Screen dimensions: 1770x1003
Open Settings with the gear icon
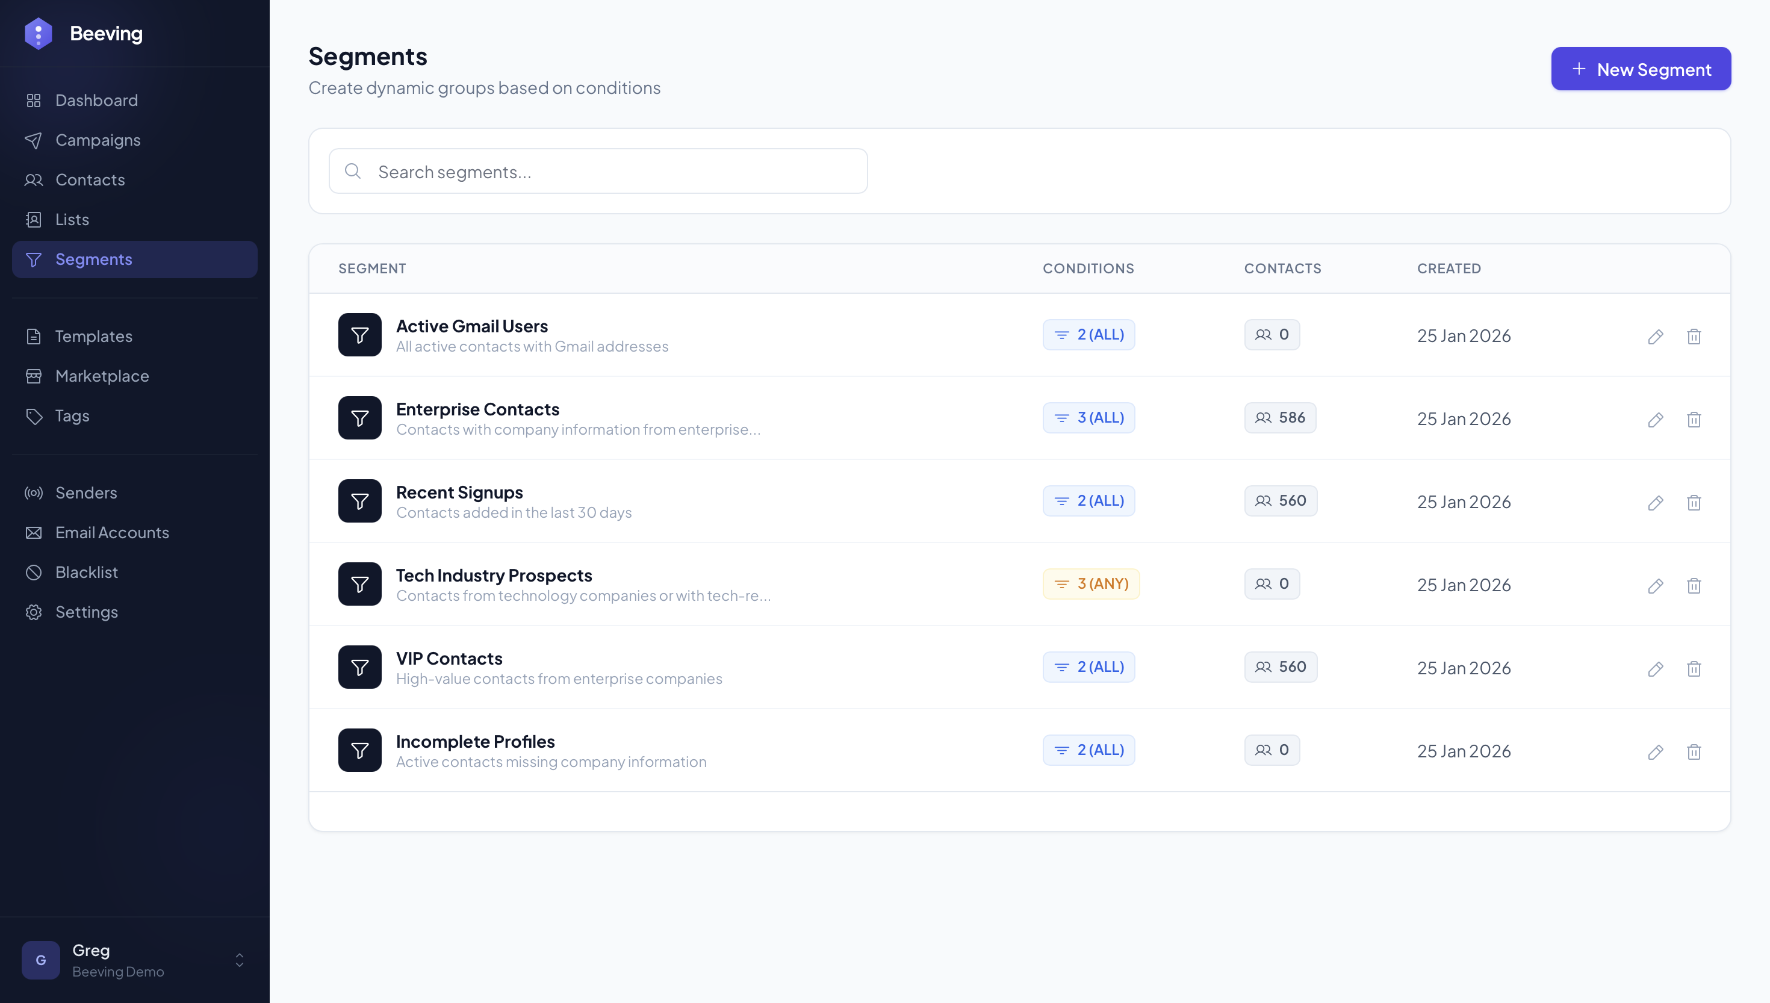click(x=34, y=612)
